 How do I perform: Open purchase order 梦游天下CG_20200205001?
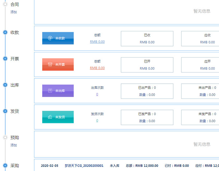point(84,166)
